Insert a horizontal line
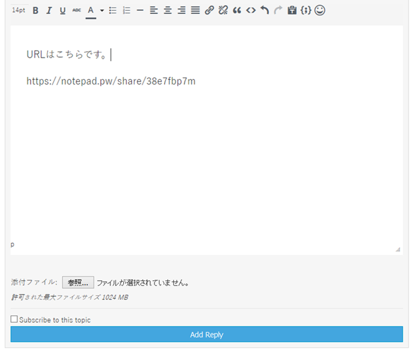Screen dimensions: 420x357 click(x=140, y=11)
